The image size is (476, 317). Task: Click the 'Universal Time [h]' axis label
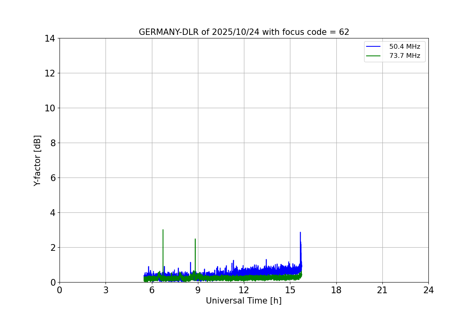tap(244, 301)
